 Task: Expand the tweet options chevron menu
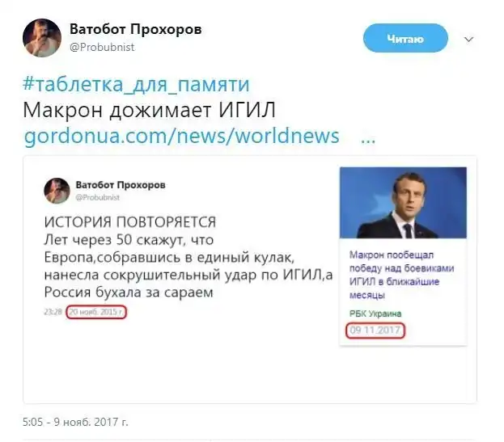coord(469,40)
